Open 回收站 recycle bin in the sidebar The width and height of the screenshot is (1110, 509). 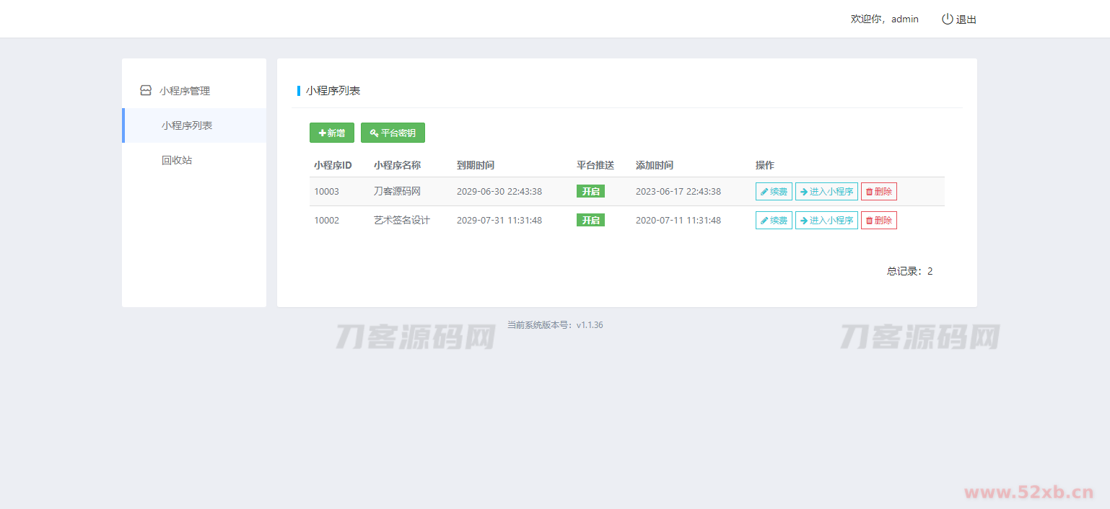coord(177,160)
